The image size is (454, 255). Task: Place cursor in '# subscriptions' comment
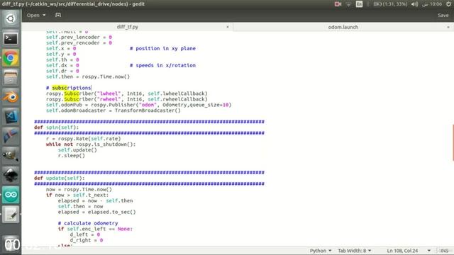(69, 88)
